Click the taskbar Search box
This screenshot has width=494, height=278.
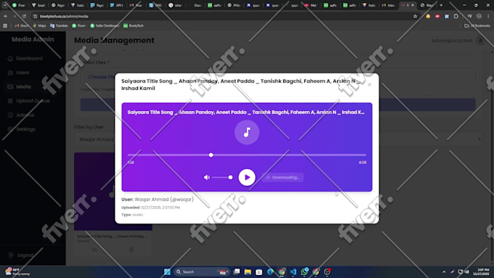click(202, 271)
